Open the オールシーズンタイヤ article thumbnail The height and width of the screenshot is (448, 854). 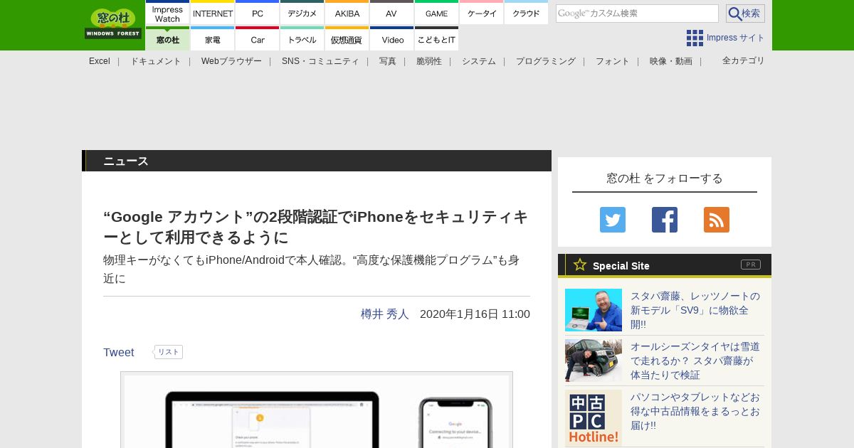[x=594, y=361]
